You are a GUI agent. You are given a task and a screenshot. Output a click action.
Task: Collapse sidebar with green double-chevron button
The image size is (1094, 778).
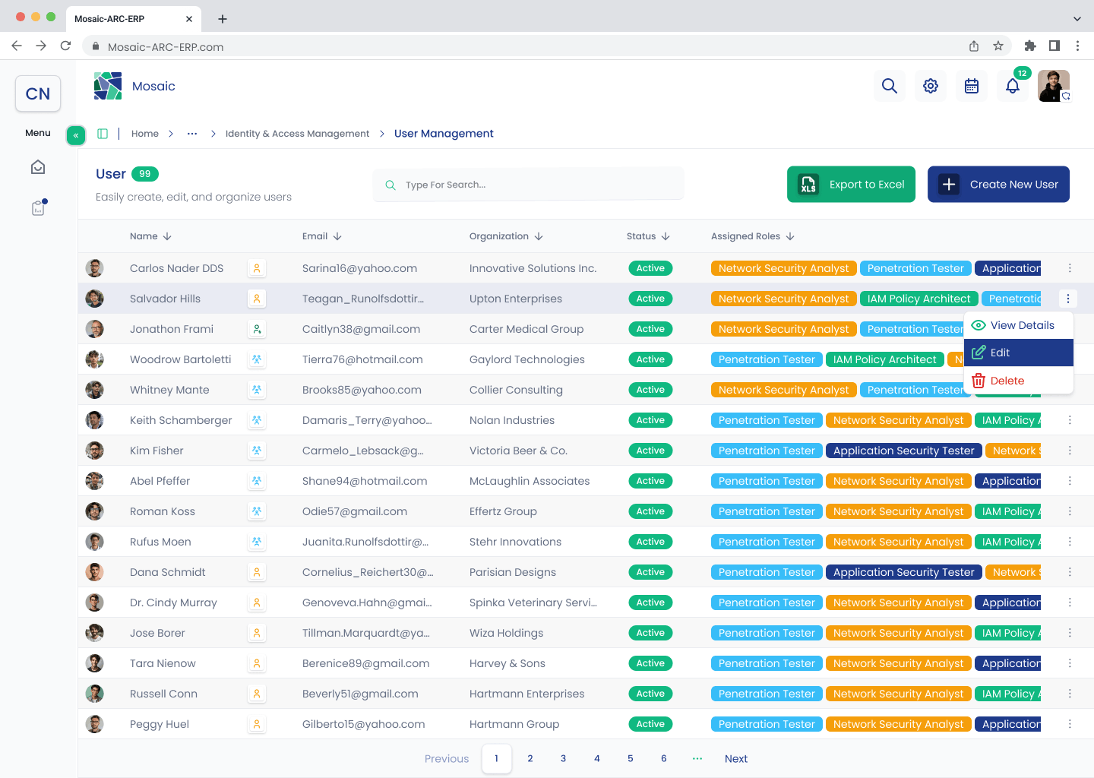tap(76, 135)
